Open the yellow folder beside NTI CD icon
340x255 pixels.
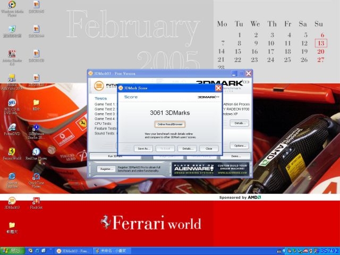coord(36,105)
